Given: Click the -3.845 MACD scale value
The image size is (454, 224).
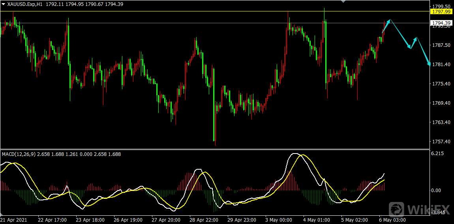Looking at the screenshot, I should [439, 213].
